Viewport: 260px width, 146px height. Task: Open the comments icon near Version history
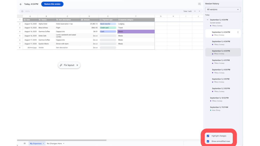pyautogui.click(x=199, y=4)
